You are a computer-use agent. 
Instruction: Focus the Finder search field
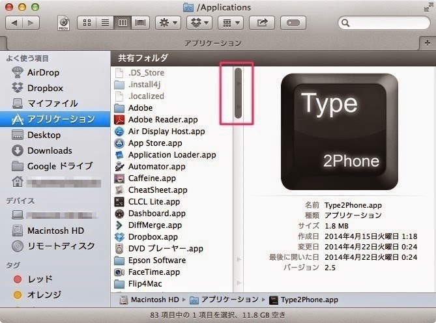(x=384, y=23)
